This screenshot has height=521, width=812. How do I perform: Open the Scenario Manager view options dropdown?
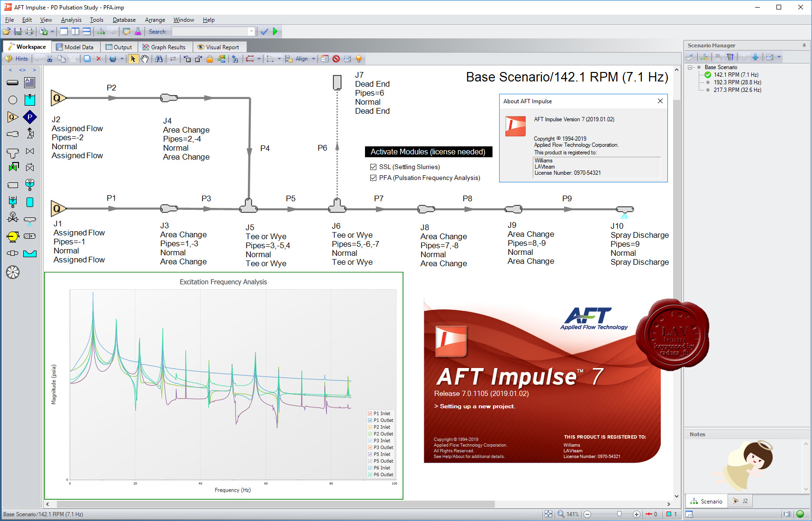(779, 57)
